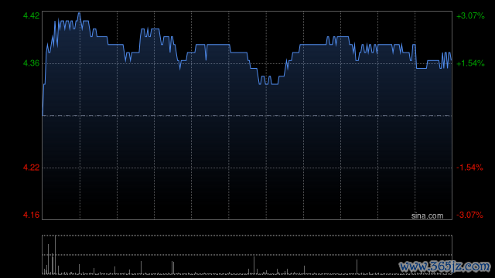Click the -3.07% percentage label
The height and width of the screenshot is (278, 495).
tap(469, 215)
